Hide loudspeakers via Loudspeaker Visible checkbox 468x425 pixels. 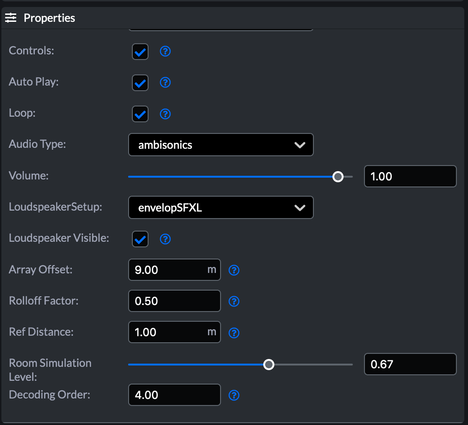pos(140,239)
